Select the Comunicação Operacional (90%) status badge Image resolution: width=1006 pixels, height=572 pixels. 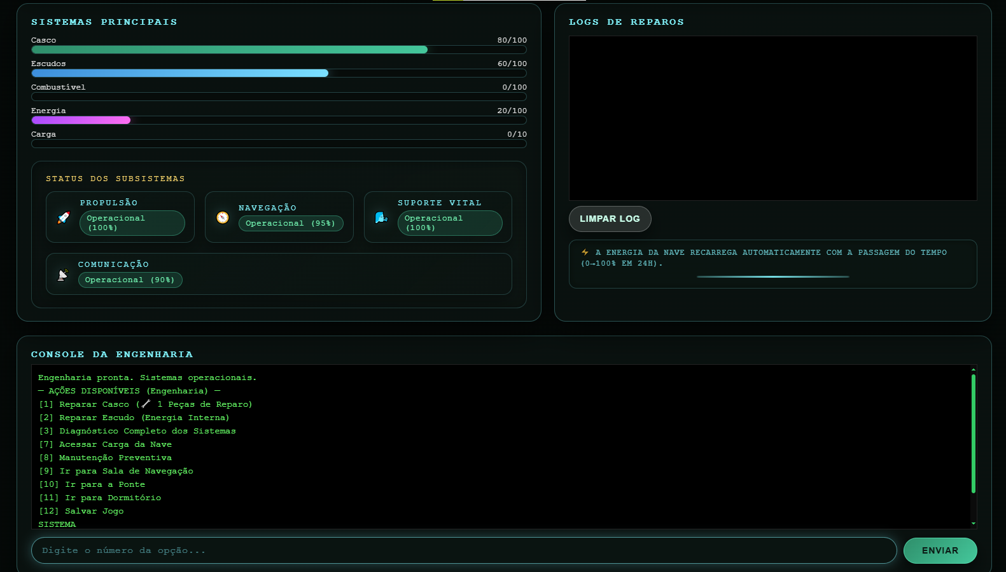coord(130,280)
